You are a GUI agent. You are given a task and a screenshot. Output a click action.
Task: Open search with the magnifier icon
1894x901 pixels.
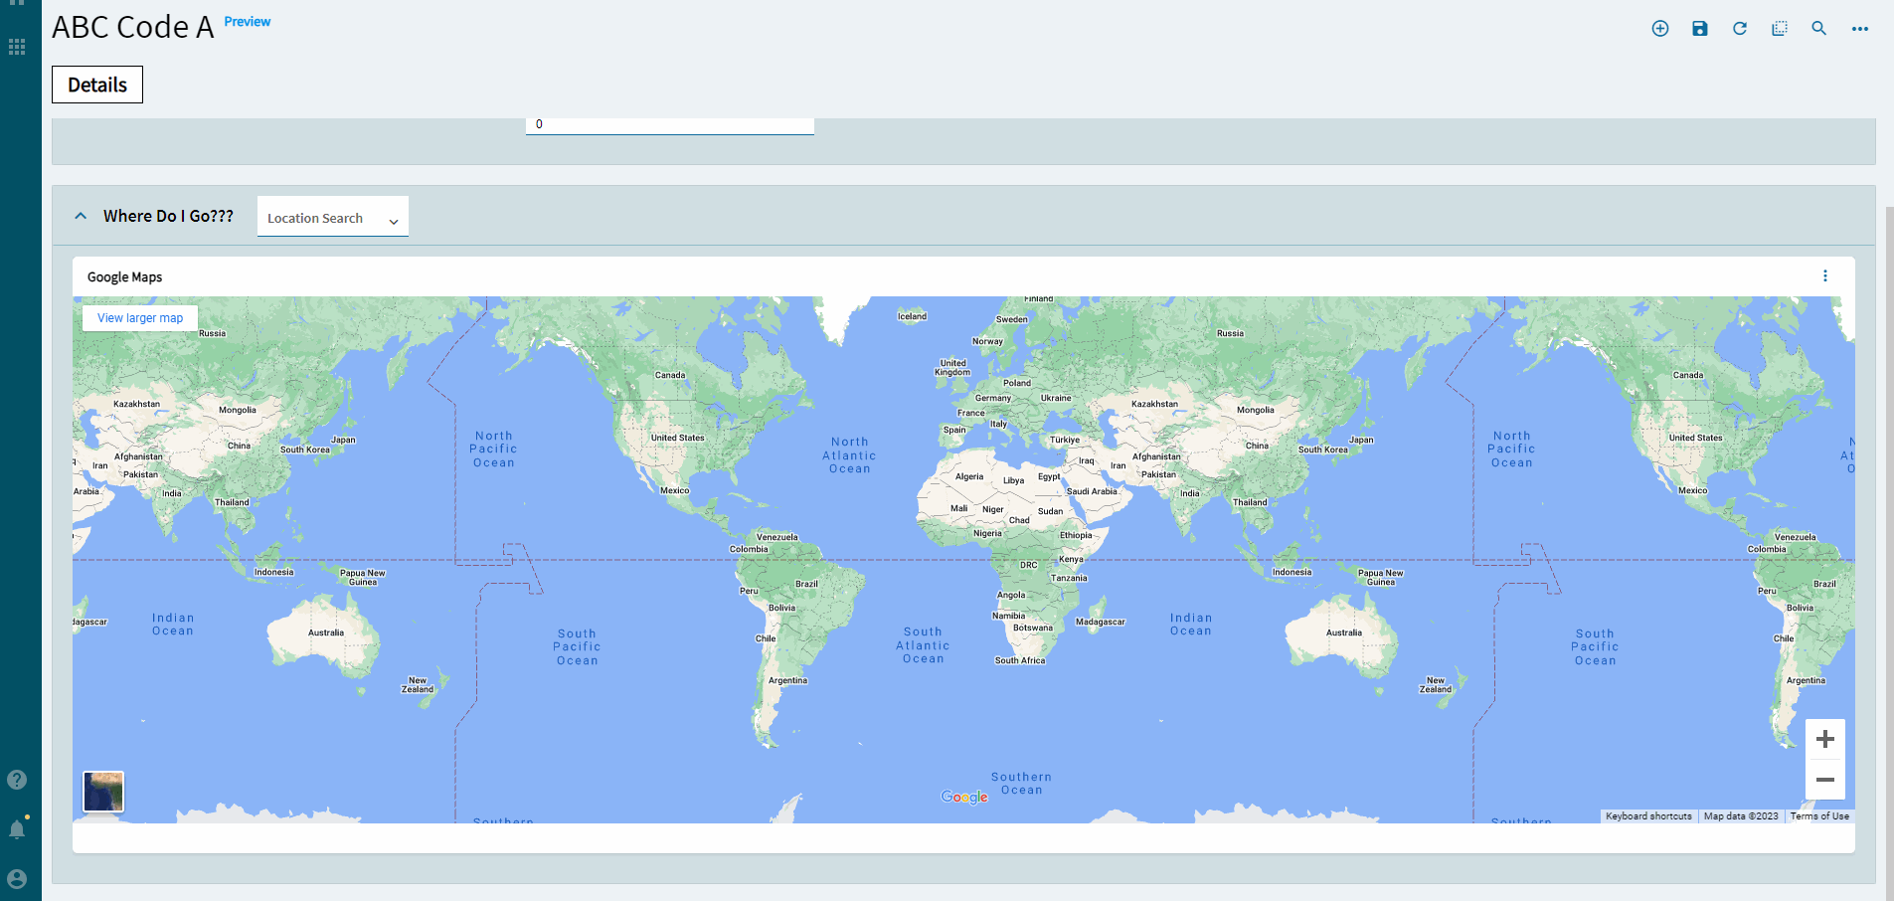[1819, 29]
